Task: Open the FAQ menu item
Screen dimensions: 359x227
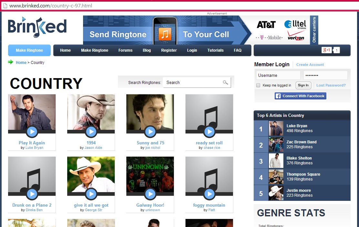Action: point(238,50)
